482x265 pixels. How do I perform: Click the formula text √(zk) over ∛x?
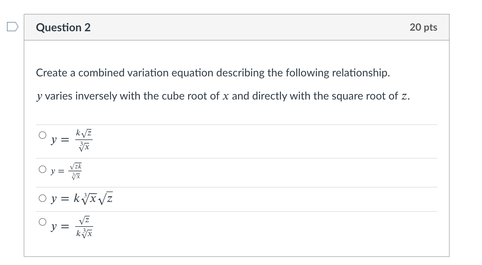(75, 171)
